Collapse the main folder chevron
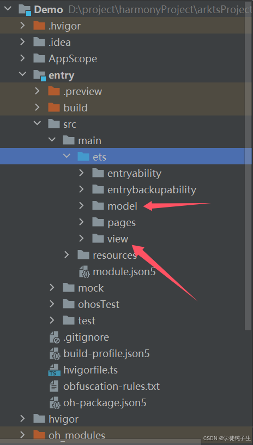253x445 pixels. tap(52, 140)
